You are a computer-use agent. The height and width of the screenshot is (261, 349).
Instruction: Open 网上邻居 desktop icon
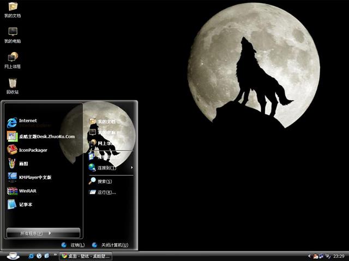13,60
